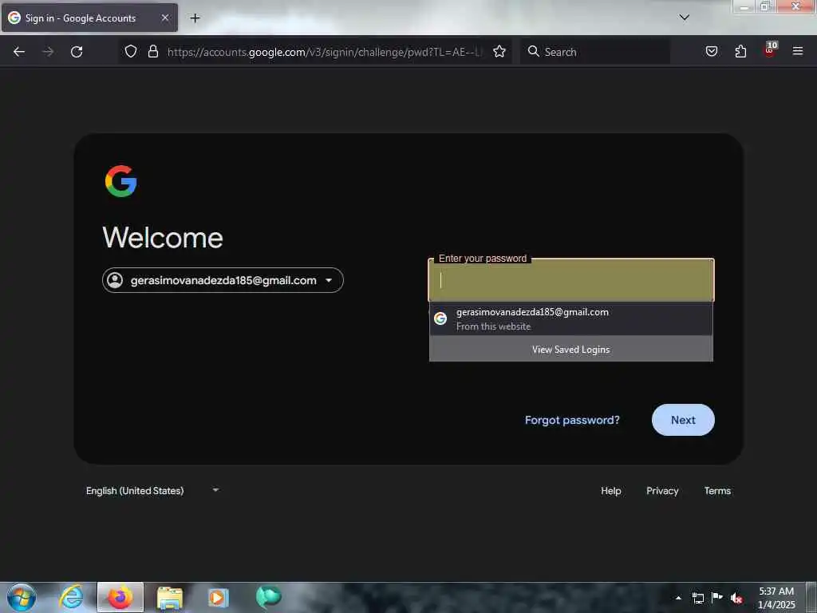Bookmark this page with the star icon
The height and width of the screenshot is (613, 817).
pyautogui.click(x=499, y=51)
